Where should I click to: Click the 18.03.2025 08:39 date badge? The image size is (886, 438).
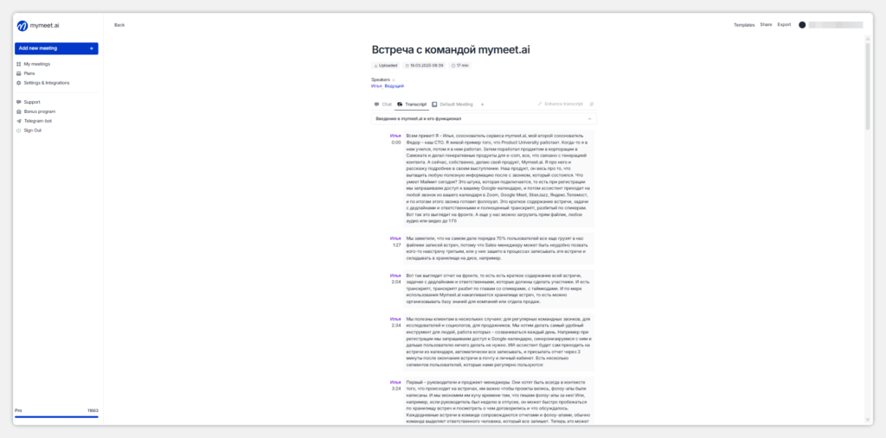click(424, 66)
